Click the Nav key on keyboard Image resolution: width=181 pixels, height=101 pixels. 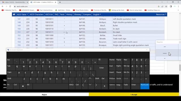(126, 61)
